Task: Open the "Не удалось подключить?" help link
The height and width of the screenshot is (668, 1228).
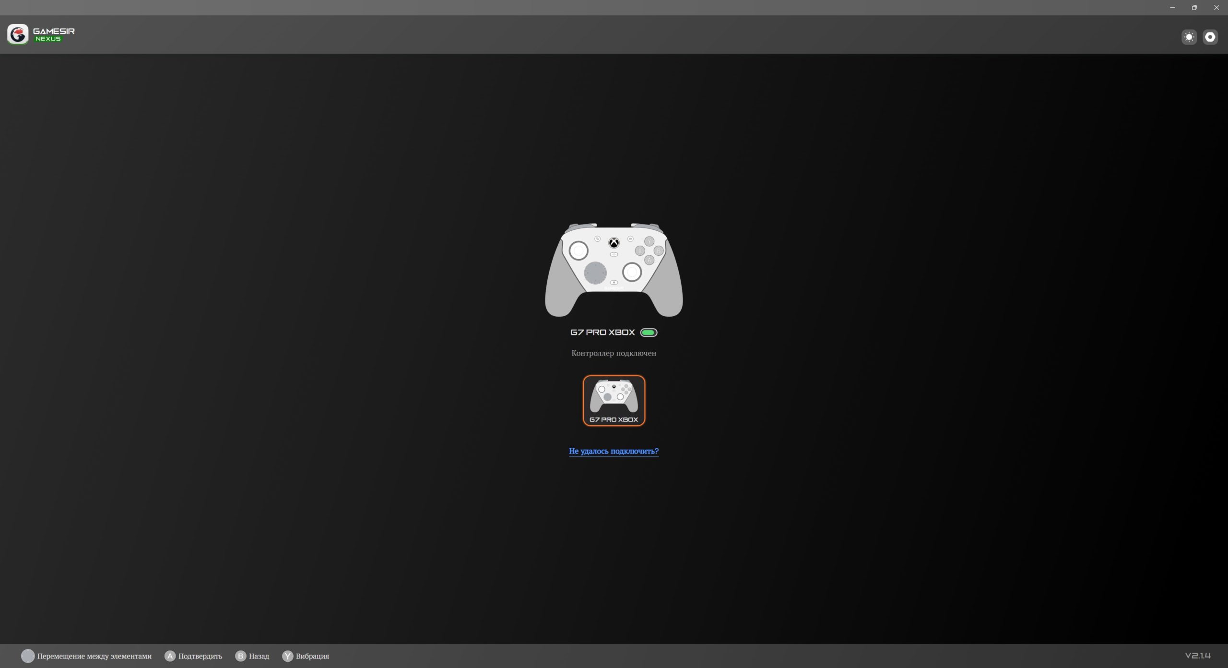Action: click(x=614, y=451)
